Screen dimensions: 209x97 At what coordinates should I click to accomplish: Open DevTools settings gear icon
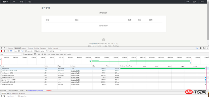(x=201, y=48)
